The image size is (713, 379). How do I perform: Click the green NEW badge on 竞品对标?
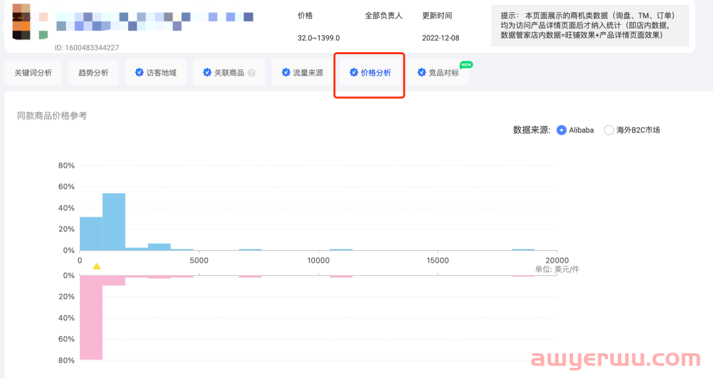tap(466, 65)
